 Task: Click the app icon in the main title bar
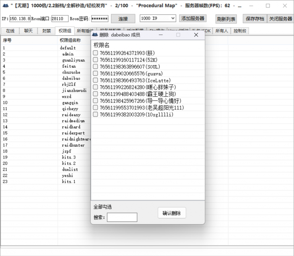(x=5, y=6)
